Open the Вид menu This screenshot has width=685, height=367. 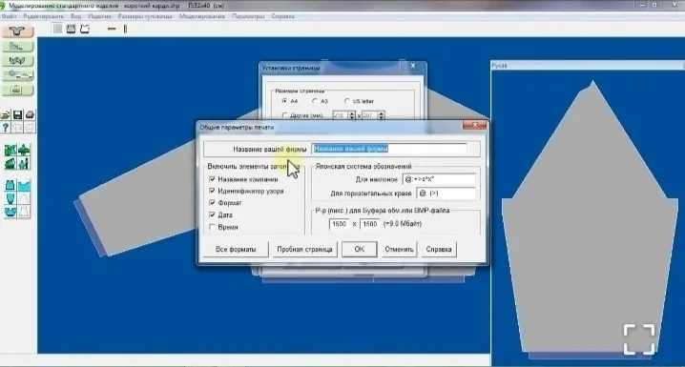click(75, 16)
